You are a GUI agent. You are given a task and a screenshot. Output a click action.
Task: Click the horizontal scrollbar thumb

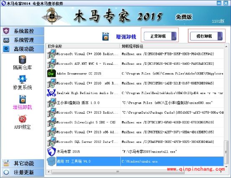[x=118, y=172]
